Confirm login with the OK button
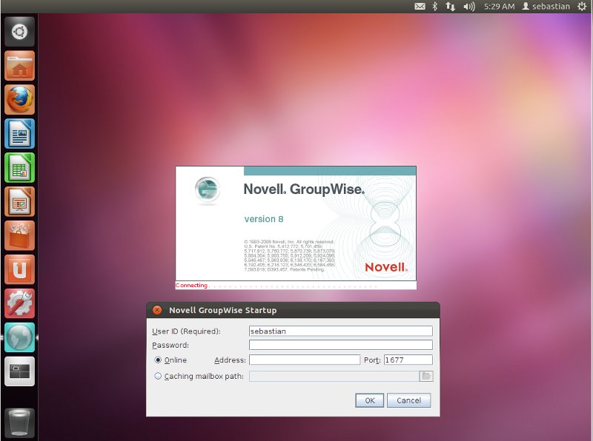Image resolution: width=593 pixels, height=441 pixels. 369,400
